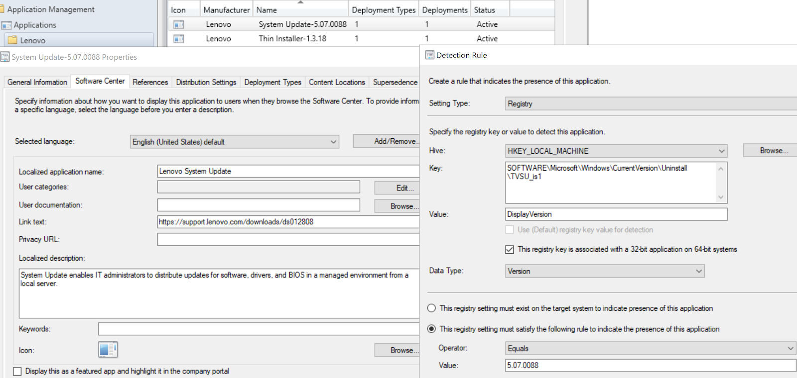Click the Add/Remove languages button
This screenshot has height=378, width=797.
[387, 141]
